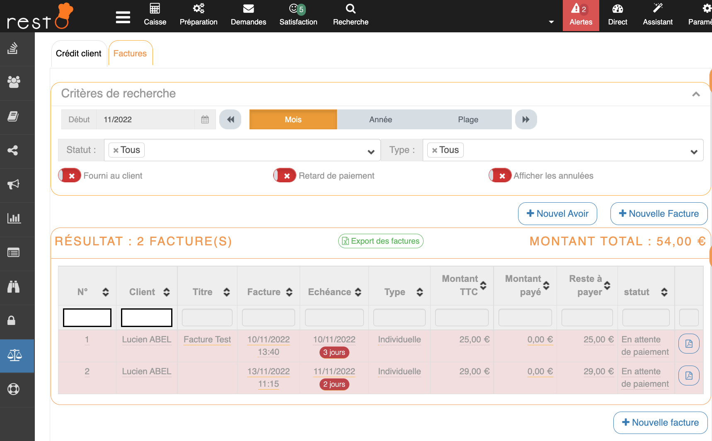Open the Type filter dropdown
712x441 pixels.
[x=693, y=152]
